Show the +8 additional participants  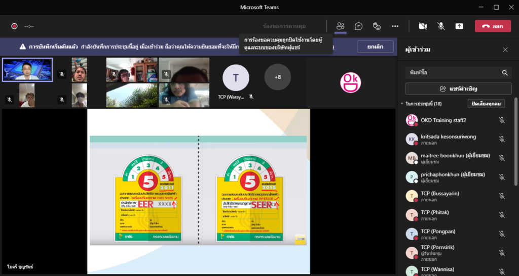coord(277,77)
